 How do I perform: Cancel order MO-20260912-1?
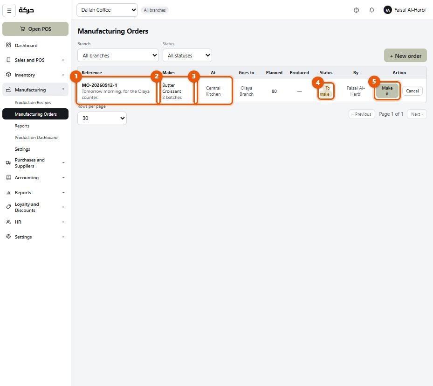[412, 91]
